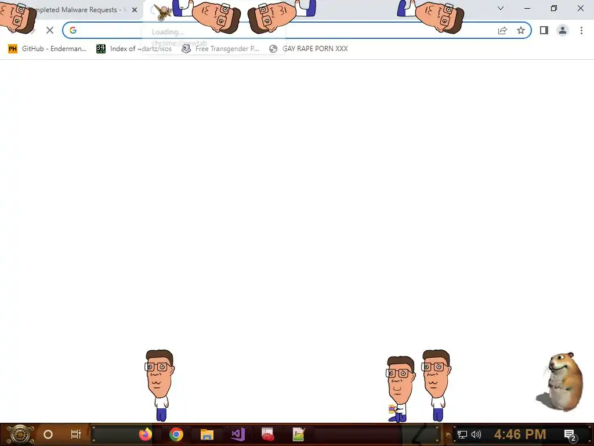
Task: Click the 34 favicon on the Index bookmark
Action: [101, 49]
